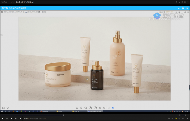Open the Windows Start button in video
Viewport: 190px width, 121px height.
pos(2,111)
